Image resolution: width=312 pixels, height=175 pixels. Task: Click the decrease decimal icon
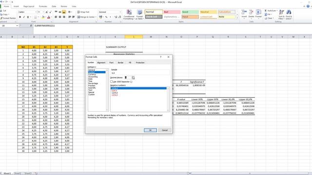point(119,17)
